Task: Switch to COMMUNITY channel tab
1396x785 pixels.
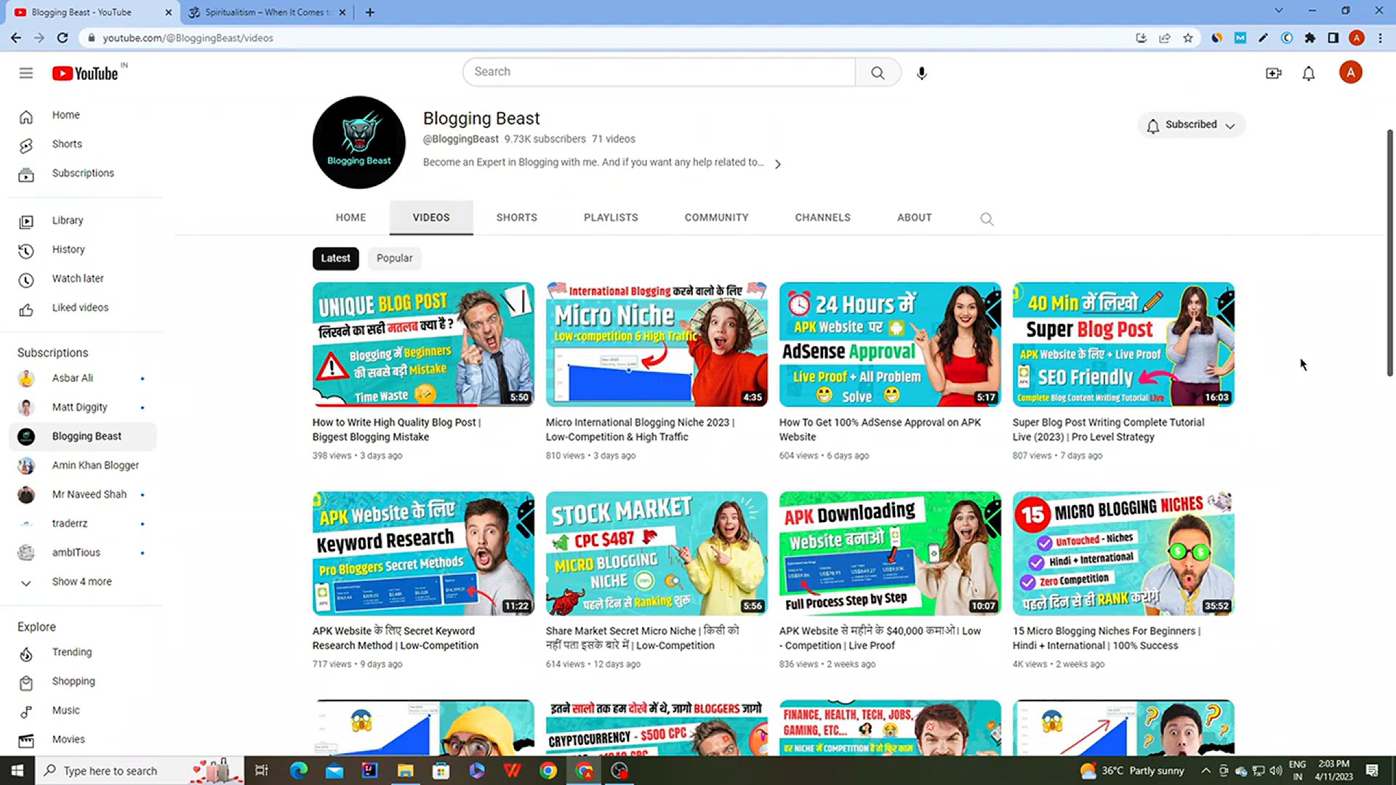Action: tap(716, 217)
